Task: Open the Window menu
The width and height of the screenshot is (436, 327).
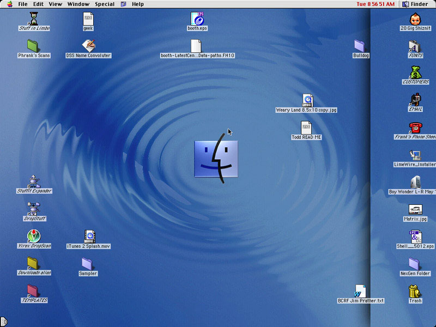Action: click(78, 4)
